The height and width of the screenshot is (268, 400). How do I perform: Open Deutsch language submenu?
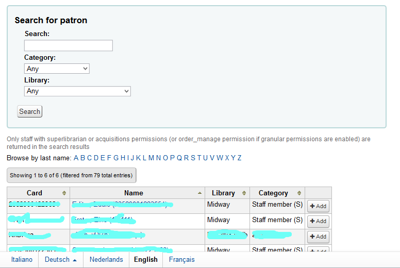[x=60, y=260]
